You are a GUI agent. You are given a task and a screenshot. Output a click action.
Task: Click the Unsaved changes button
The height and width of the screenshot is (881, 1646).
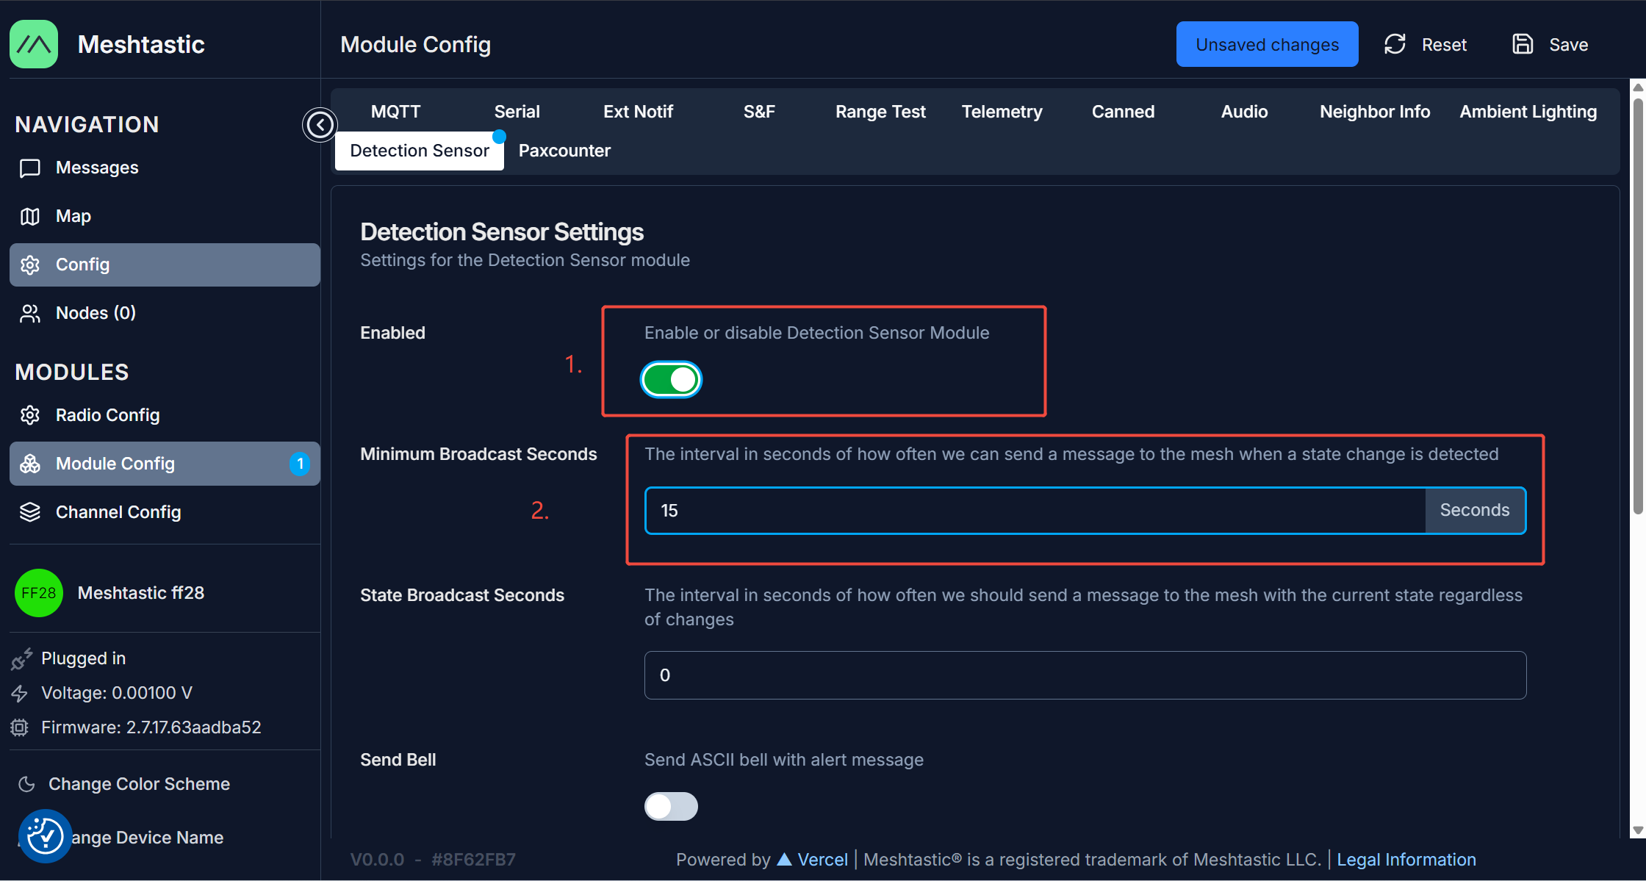coord(1267,45)
